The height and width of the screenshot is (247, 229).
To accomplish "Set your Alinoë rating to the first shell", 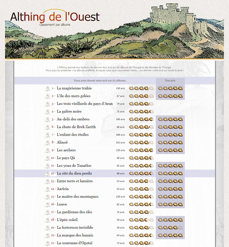I will [x=160, y=143].
